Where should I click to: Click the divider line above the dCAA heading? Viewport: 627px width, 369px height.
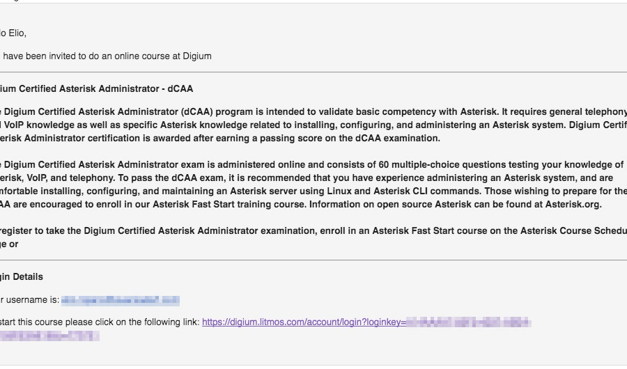313,72
